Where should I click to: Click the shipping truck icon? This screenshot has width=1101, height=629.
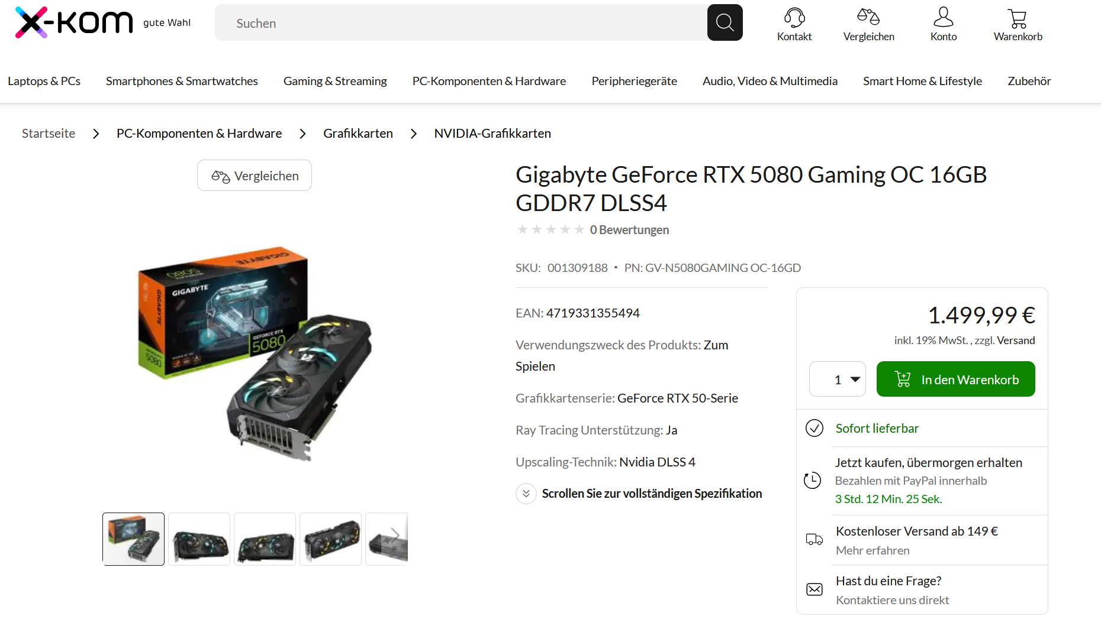pos(815,539)
